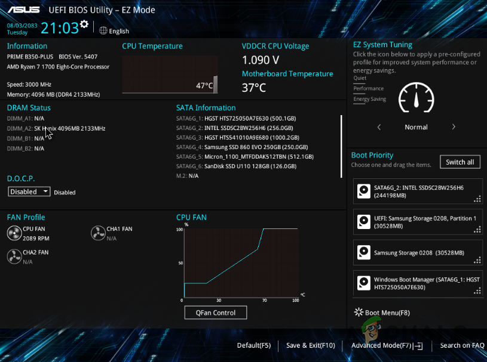The height and width of the screenshot is (362, 487).
Task: Switch to Advanced Mode(F7)
Action: pos(386,345)
